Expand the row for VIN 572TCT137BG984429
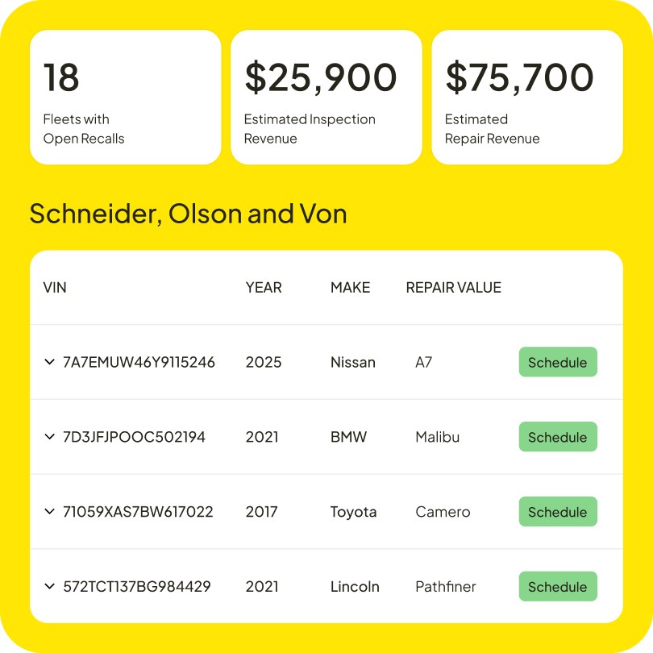Viewport: 653px width, 653px height. (x=49, y=587)
